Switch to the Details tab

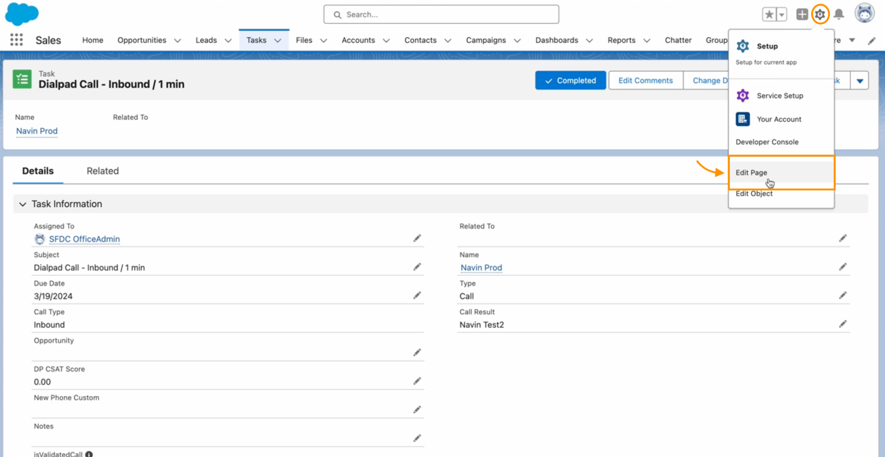38,171
